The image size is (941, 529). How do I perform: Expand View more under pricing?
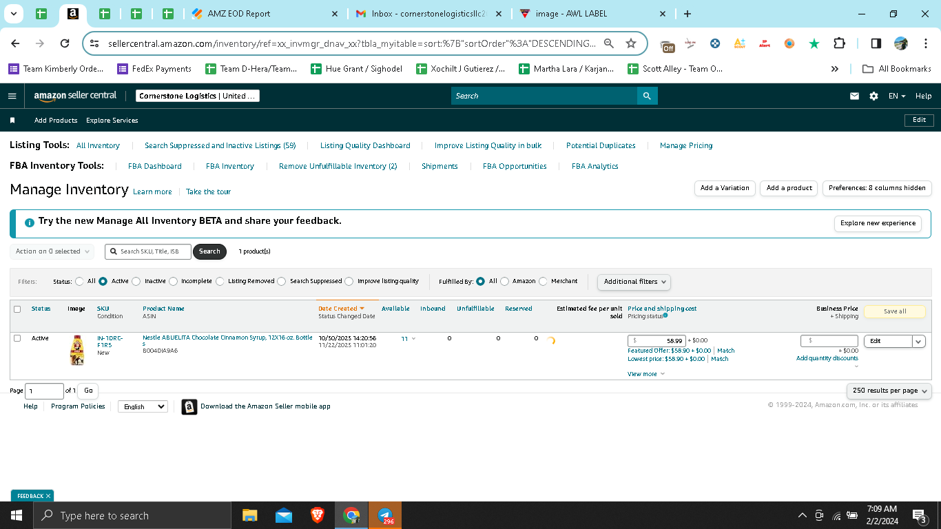click(x=646, y=374)
